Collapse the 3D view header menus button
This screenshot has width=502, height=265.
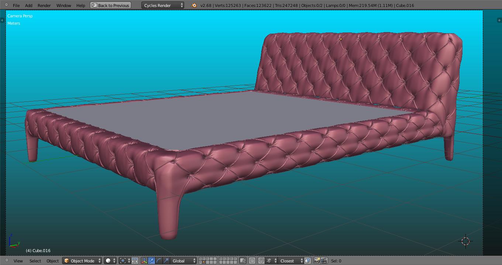[6, 260]
